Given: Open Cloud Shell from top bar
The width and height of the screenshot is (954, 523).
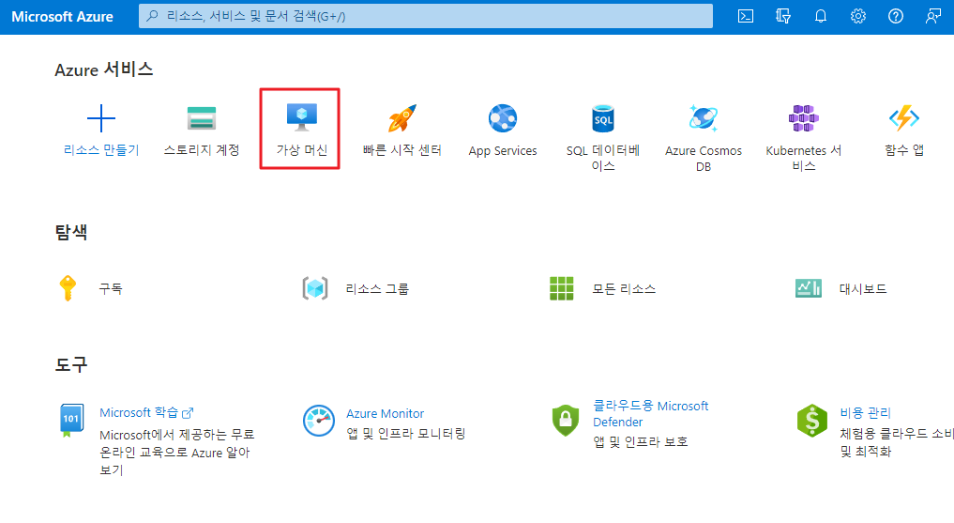Looking at the screenshot, I should click(746, 17).
